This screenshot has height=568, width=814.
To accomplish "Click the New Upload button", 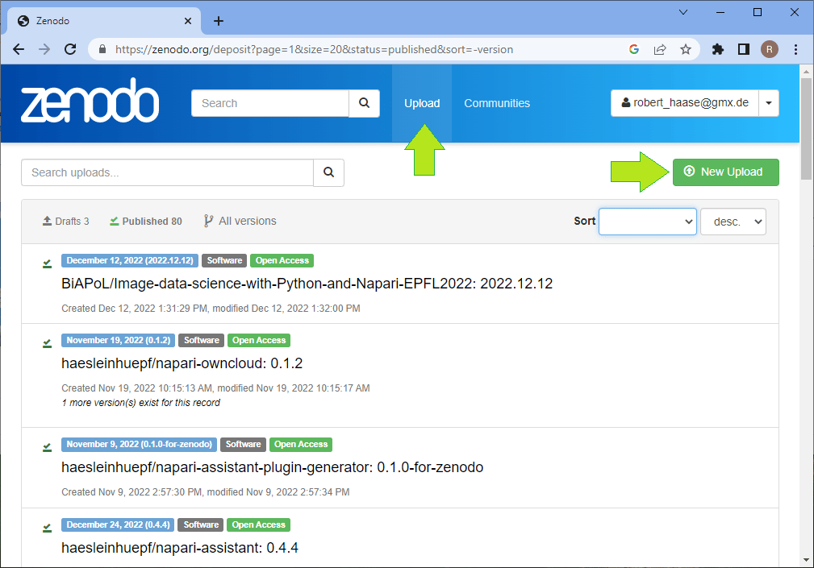I will 725,172.
